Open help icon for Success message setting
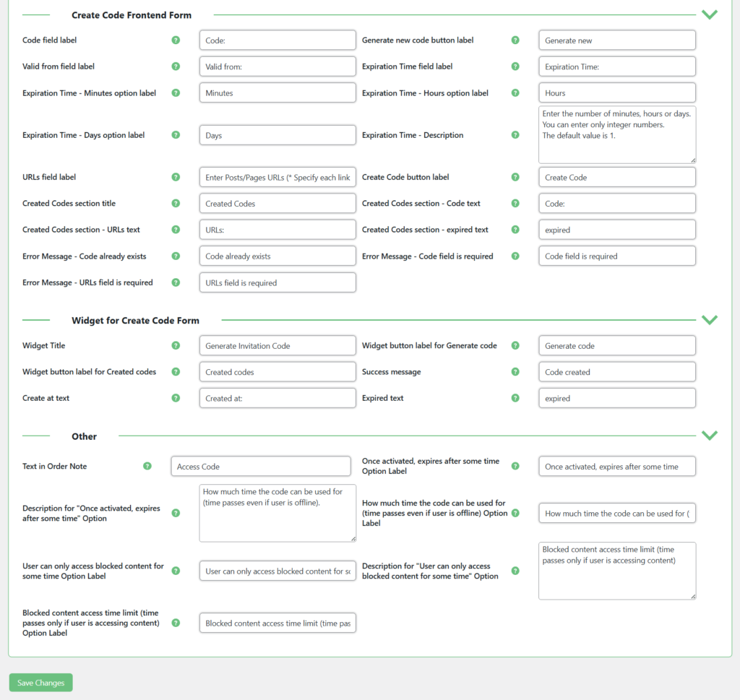Viewport: 740px width, 700px height. click(515, 371)
